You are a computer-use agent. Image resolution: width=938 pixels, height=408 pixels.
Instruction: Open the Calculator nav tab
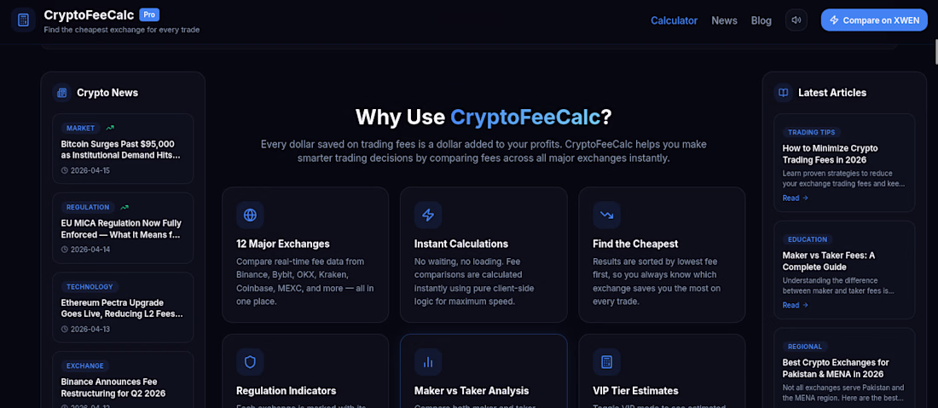[674, 20]
